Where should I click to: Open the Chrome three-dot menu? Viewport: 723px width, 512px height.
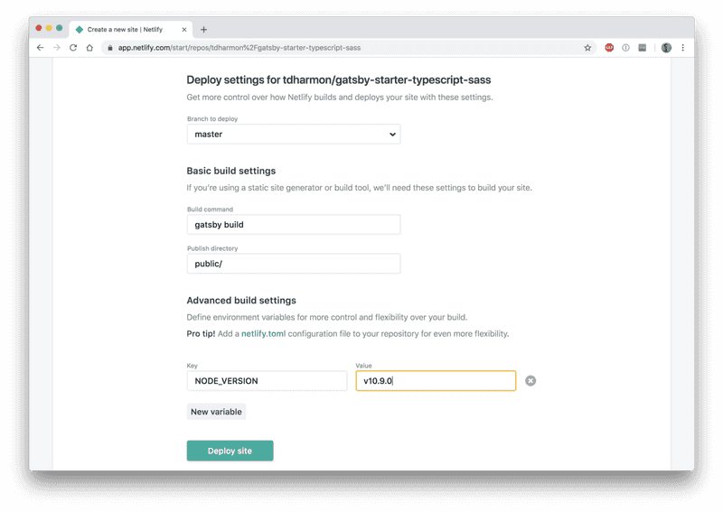click(x=683, y=48)
